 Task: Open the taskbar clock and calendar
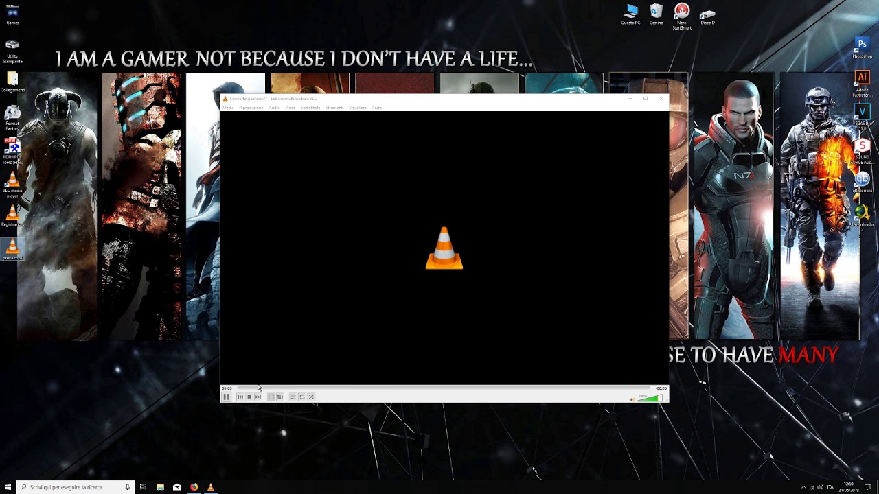click(849, 487)
